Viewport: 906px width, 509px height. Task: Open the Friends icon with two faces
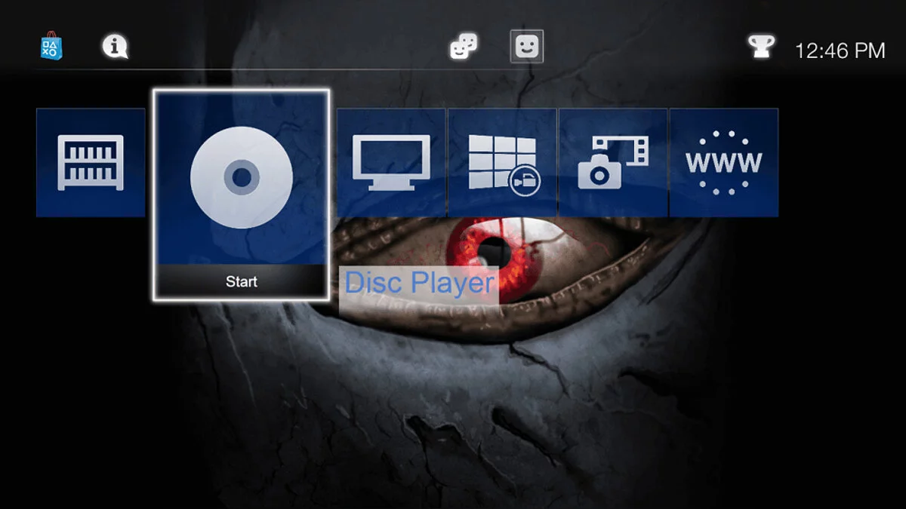pyautogui.click(x=464, y=48)
